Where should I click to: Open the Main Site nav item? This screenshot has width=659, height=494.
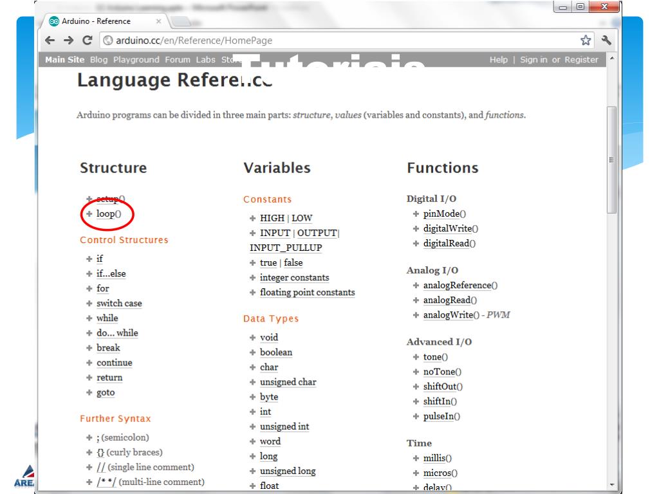pyautogui.click(x=65, y=60)
